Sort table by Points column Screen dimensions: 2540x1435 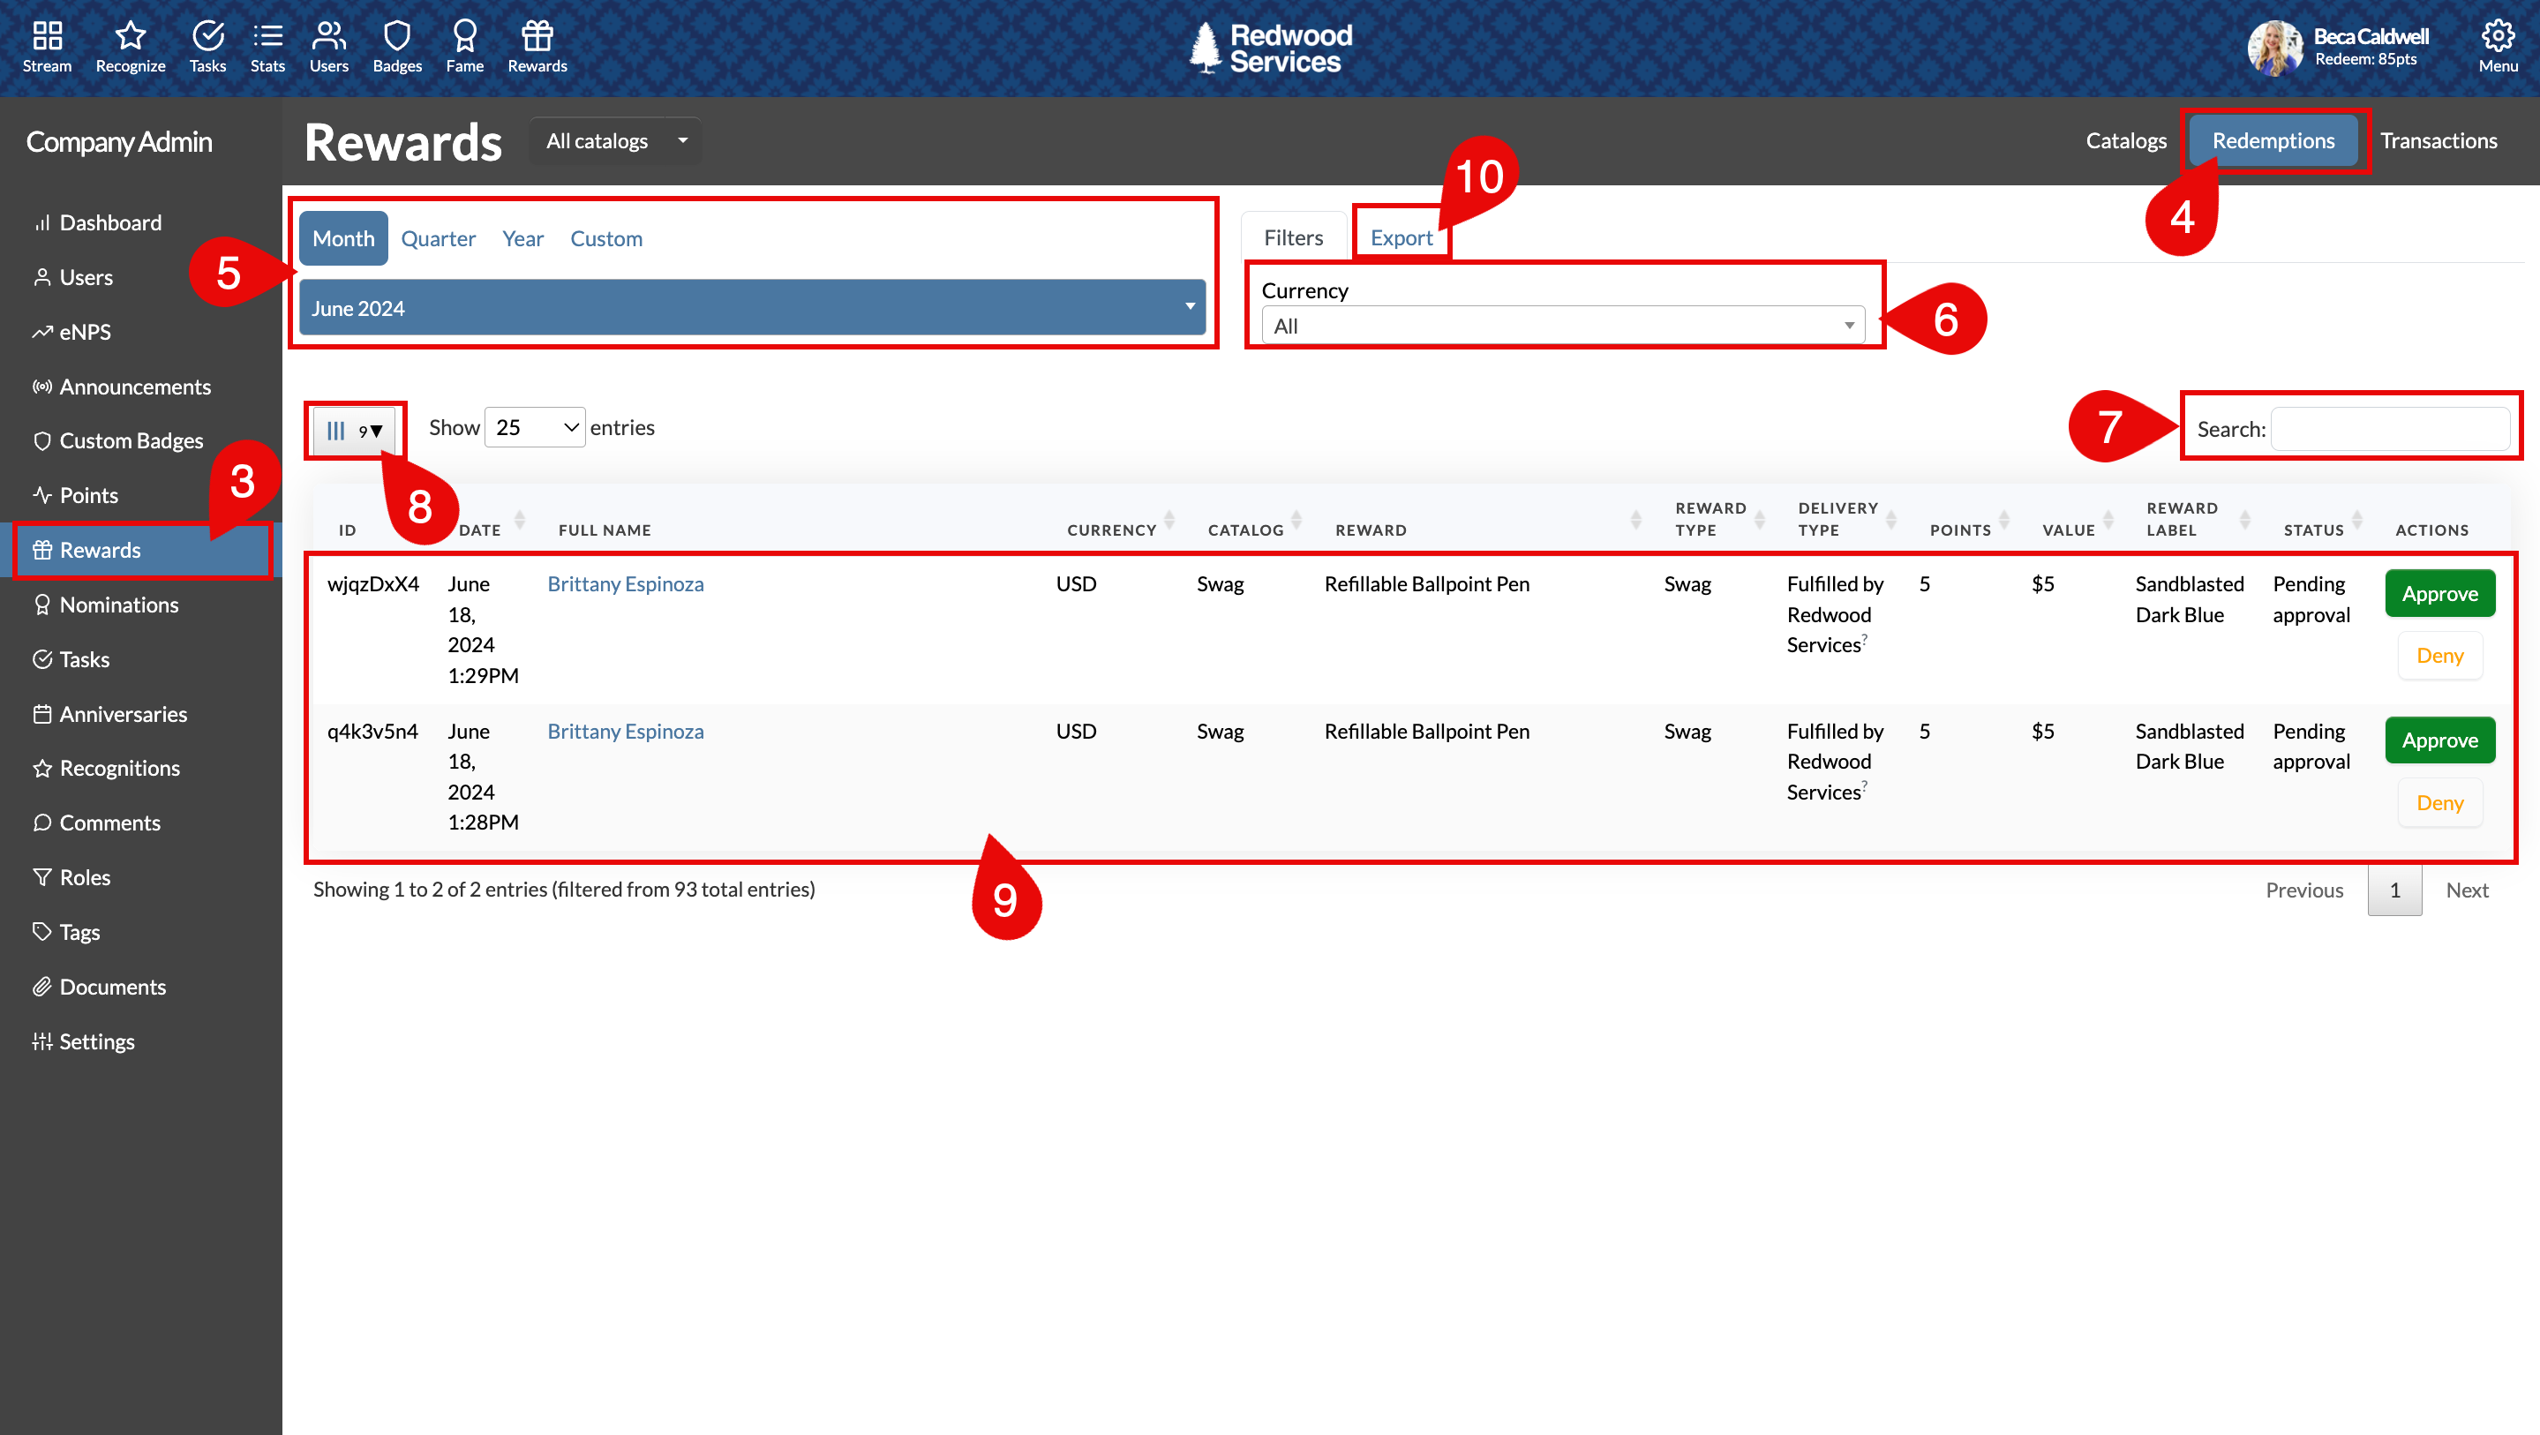(1969, 520)
